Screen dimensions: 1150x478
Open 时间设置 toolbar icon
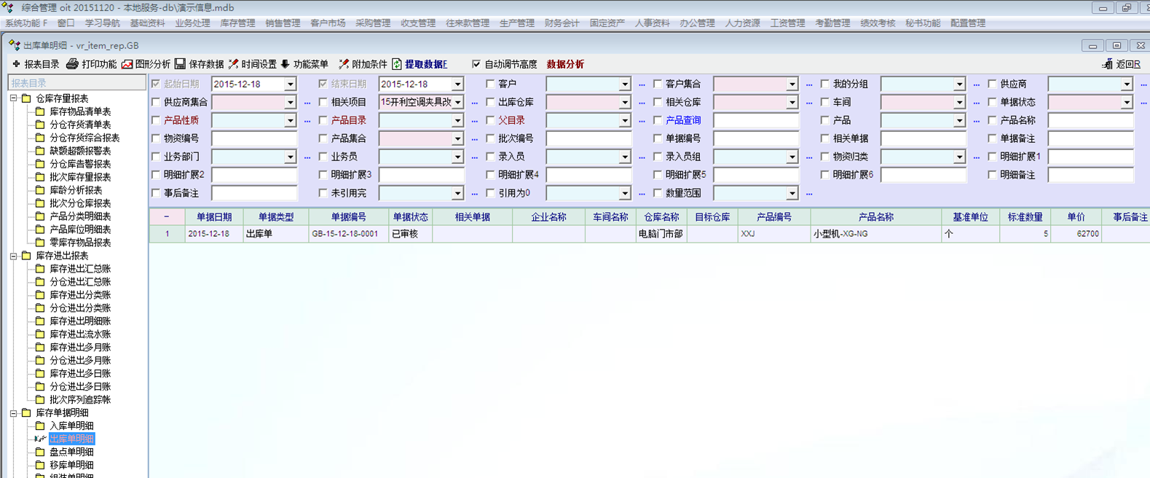[x=233, y=64]
